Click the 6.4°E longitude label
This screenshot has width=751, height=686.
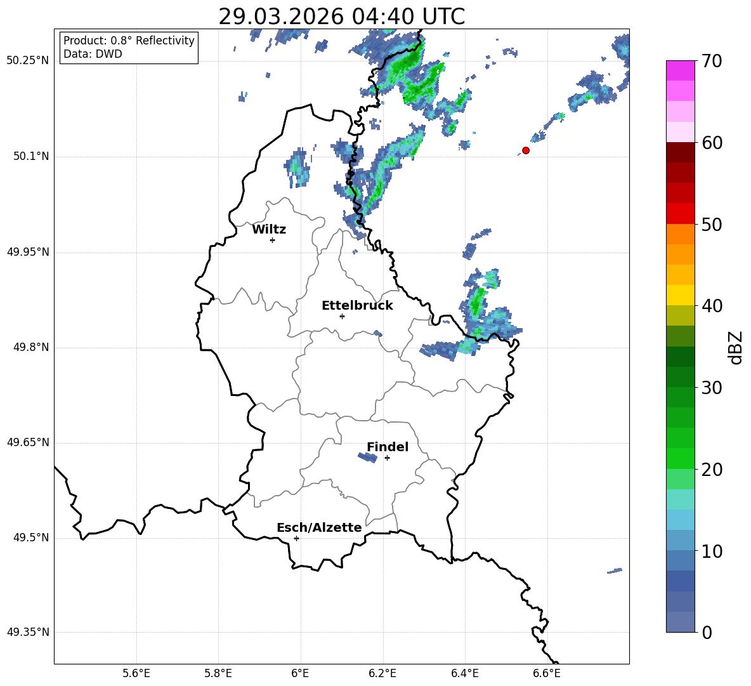[464, 674]
